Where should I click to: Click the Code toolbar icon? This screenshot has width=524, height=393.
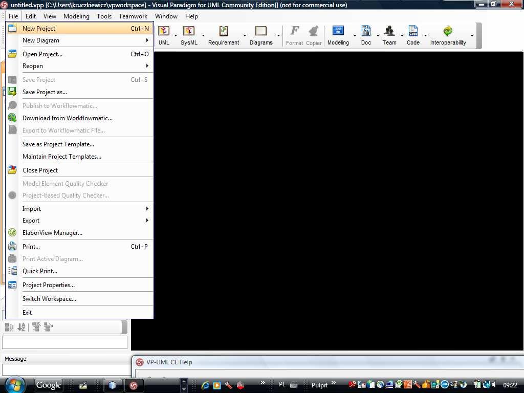pos(413,31)
